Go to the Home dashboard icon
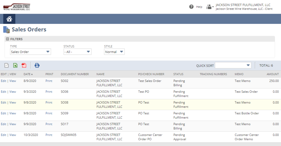The width and height of the screenshot is (281, 146). (x=9, y=19)
